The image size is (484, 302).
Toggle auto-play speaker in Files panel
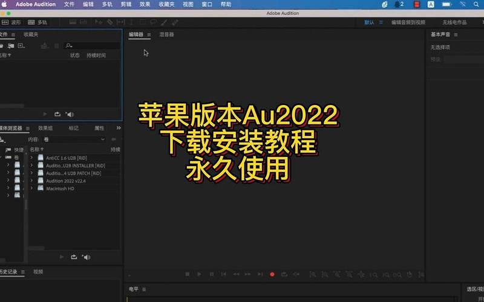70,114
